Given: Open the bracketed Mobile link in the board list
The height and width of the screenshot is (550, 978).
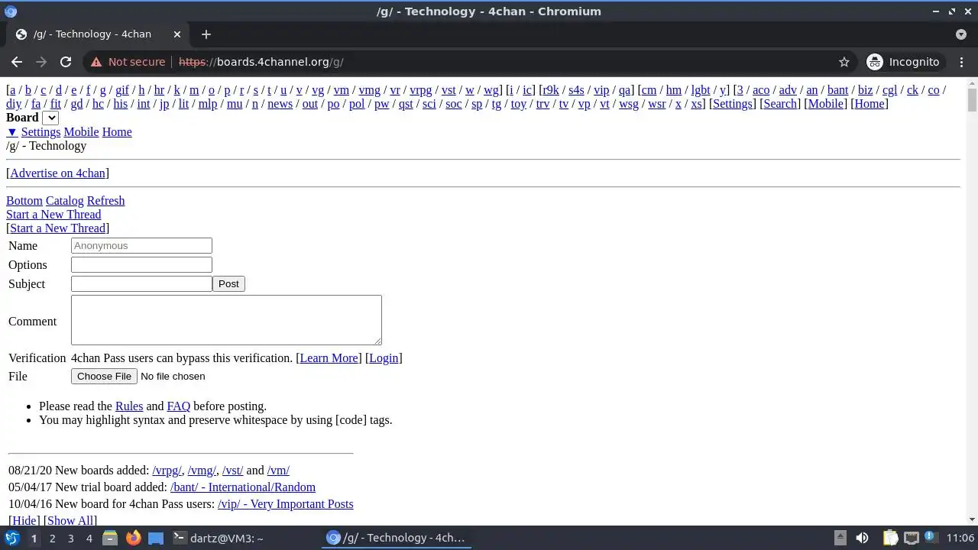Looking at the screenshot, I should point(825,104).
